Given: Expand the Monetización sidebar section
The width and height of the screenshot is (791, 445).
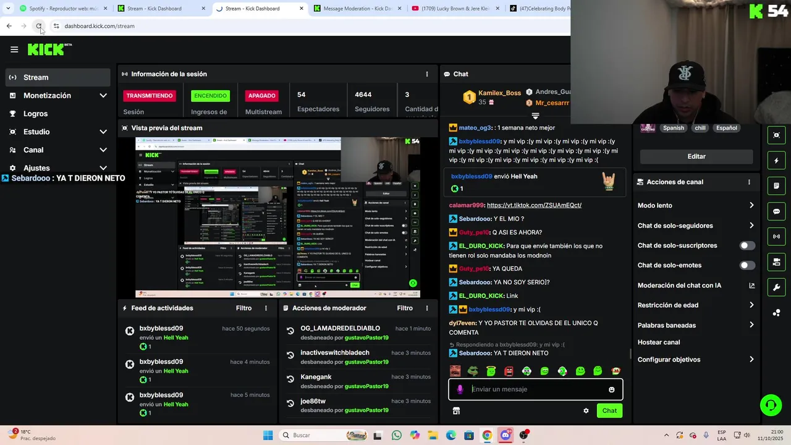Looking at the screenshot, I should point(103,96).
